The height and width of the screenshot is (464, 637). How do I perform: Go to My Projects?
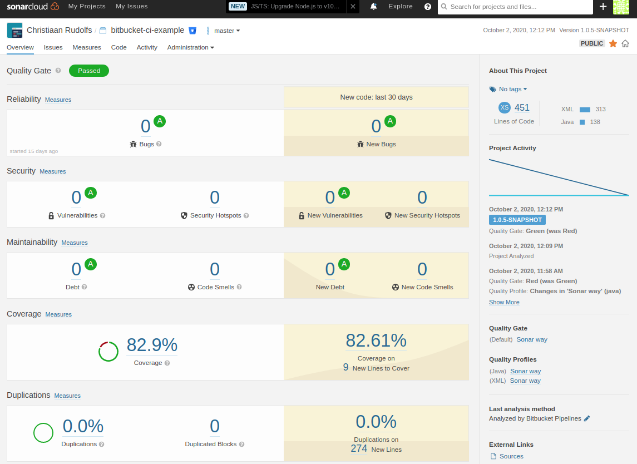(x=87, y=7)
